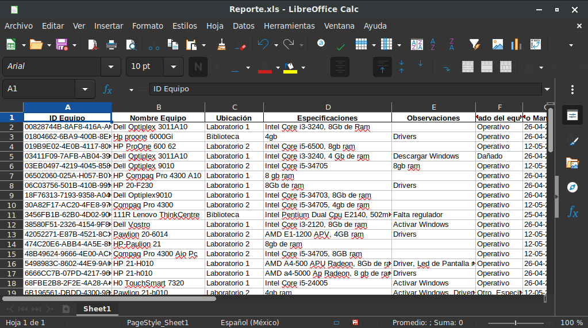Open the Paste options dropdown arrow
Viewport: 588px width, 328px height.
click(203, 45)
